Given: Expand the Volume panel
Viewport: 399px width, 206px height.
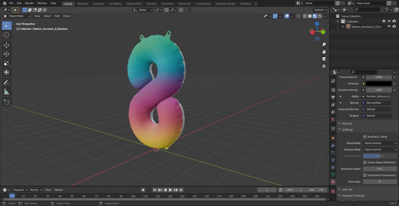Looking at the screenshot, I should click(347, 123).
